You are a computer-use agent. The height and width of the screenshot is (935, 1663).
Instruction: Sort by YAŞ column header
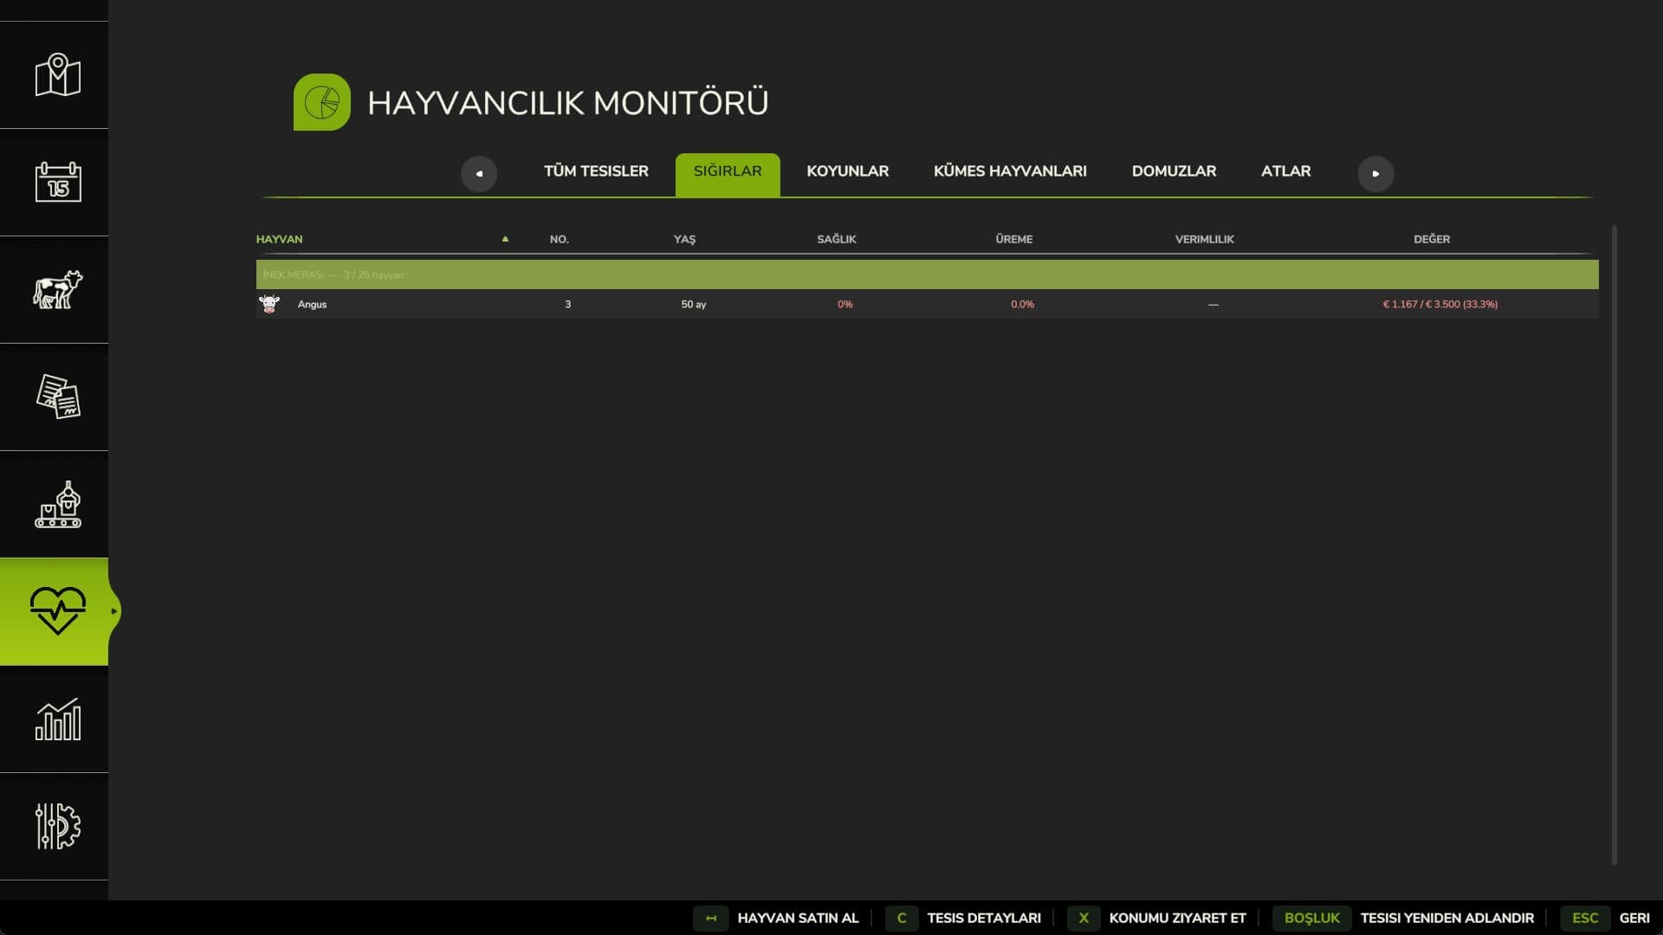tap(684, 239)
